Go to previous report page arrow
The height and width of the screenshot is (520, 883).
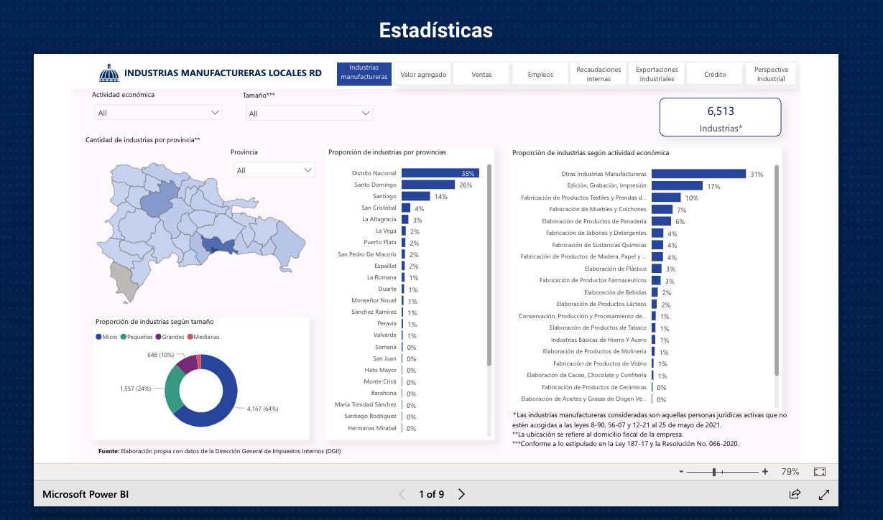pyautogui.click(x=402, y=494)
